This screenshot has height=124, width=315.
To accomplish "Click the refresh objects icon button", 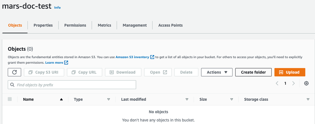I will (x=14, y=72).
